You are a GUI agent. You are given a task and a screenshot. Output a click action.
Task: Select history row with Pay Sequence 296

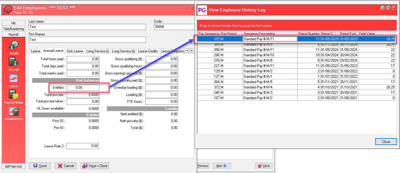[x=297, y=55]
